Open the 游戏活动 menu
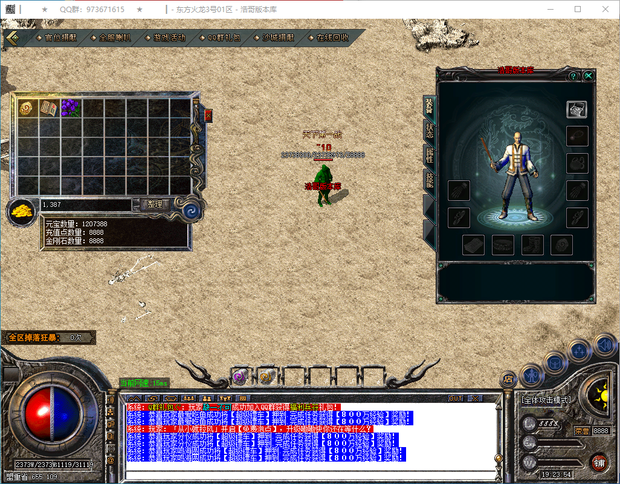 (166, 38)
